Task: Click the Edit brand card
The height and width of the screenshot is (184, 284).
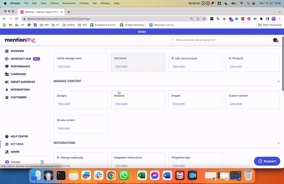Action: (138, 62)
